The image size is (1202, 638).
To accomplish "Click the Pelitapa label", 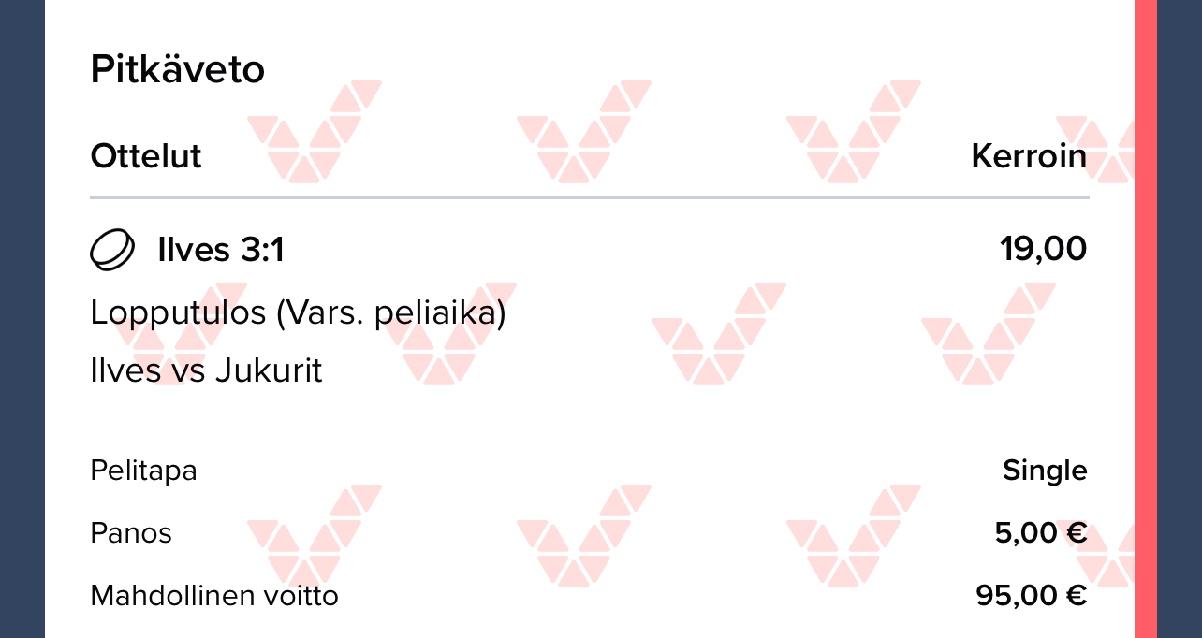I will click(x=143, y=470).
